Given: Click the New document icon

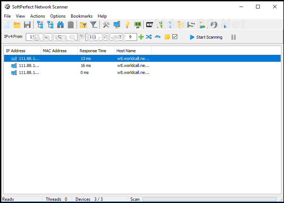Looking at the screenshot, I should (7, 25).
